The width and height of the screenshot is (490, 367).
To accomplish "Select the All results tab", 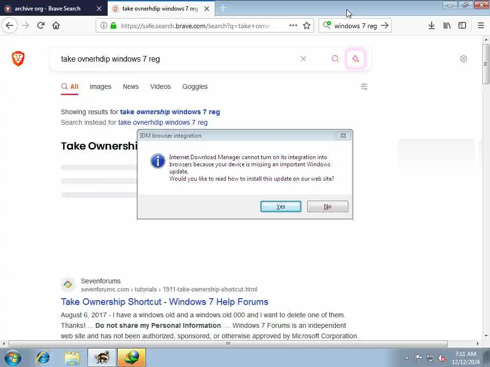I will (x=70, y=86).
